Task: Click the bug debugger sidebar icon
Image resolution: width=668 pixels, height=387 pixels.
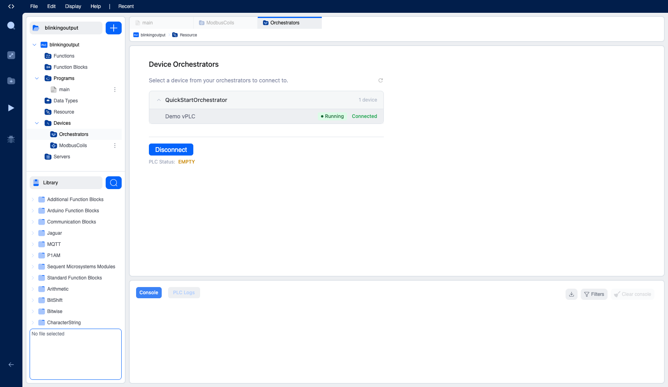Action: [x=11, y=139]
